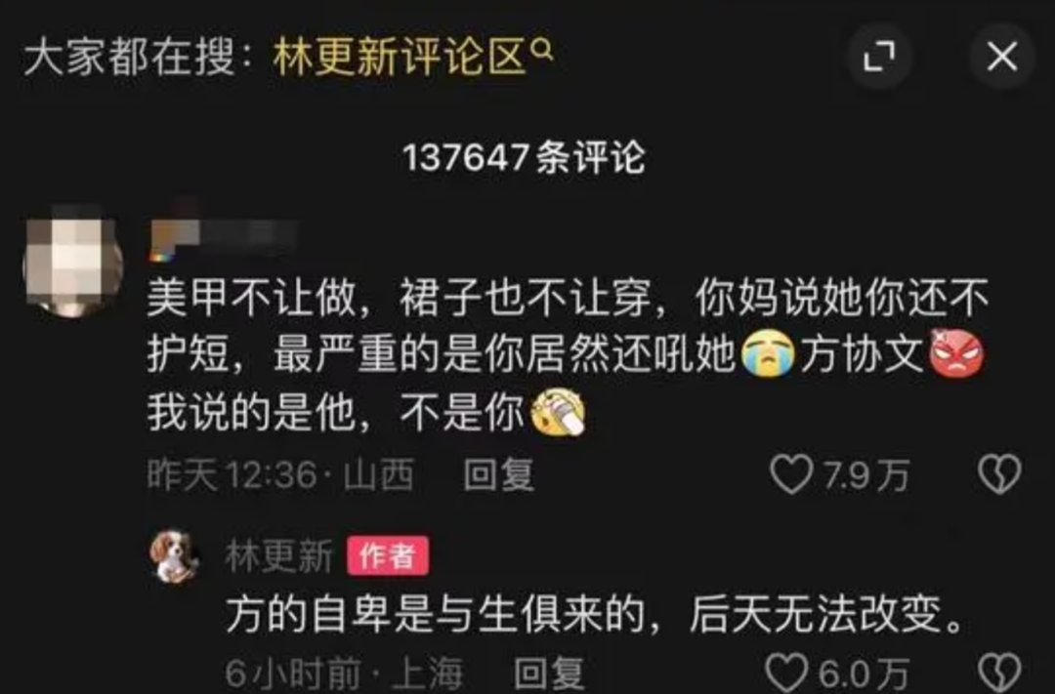Close the comments panel
The image size is (1055, 694).
(x=1002, y=56)
